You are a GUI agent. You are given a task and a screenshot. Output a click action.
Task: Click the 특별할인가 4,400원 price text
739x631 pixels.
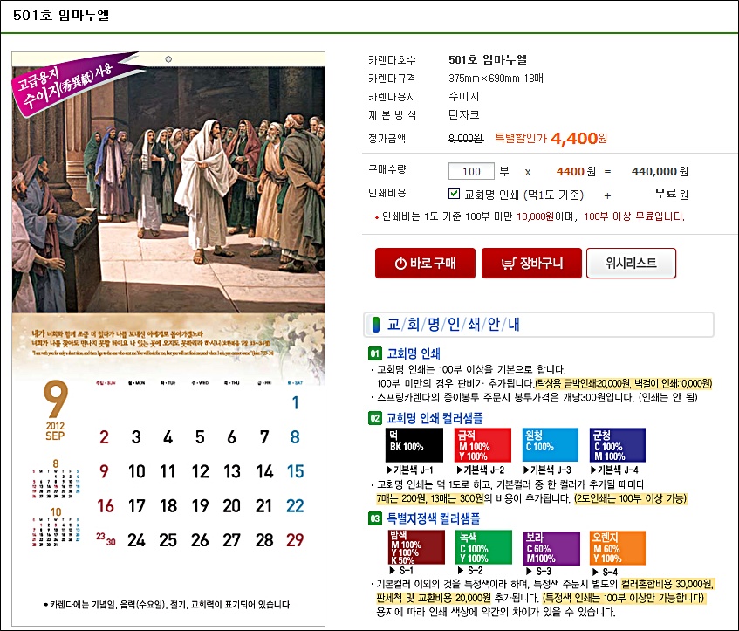pyautogui.click(x=551, y=138)
